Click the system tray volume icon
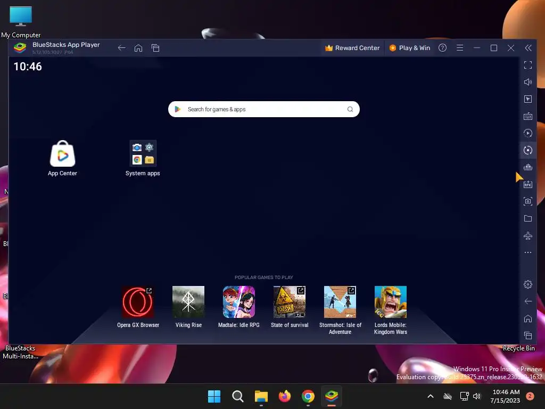545x409 pixels. click(x=477, y=396)
